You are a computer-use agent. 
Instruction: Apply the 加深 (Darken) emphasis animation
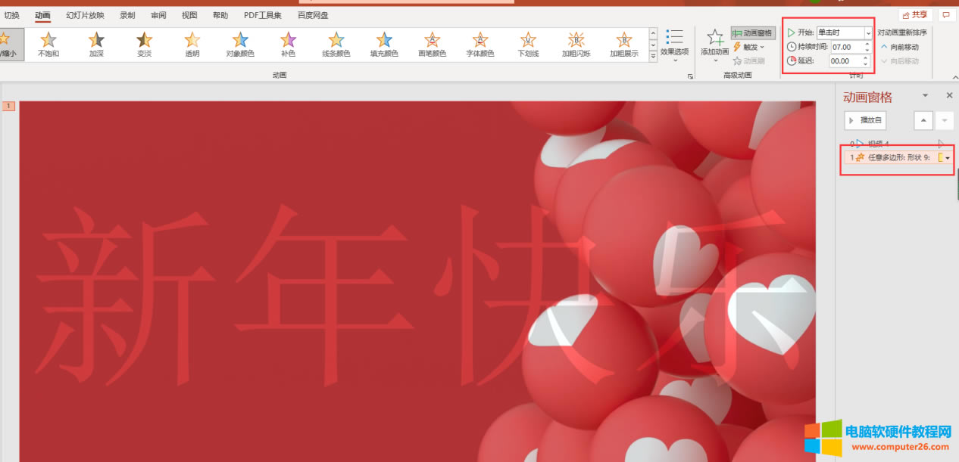click(96, 45)
